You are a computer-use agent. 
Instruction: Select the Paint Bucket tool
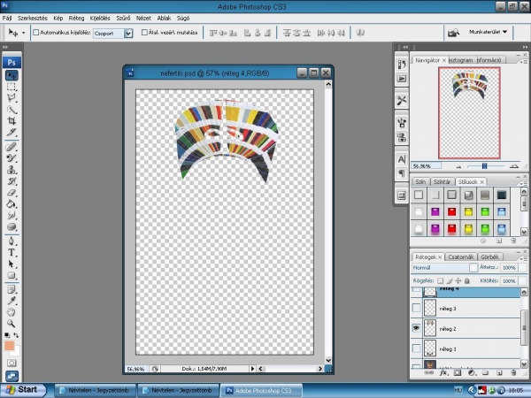click(12, 204)
